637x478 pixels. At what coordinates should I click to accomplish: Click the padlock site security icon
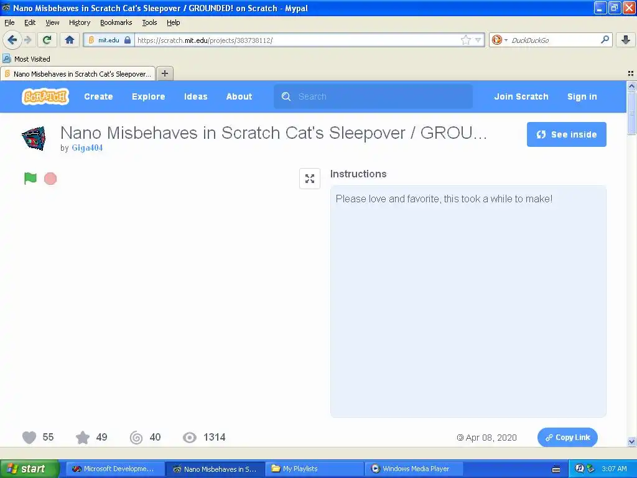pyautogui.click(x=128, y=40)
